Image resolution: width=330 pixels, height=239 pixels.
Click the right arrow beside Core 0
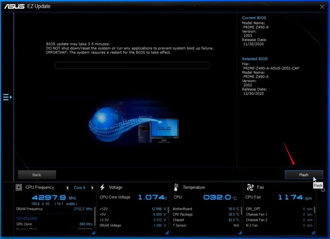[x=93, y=188]
